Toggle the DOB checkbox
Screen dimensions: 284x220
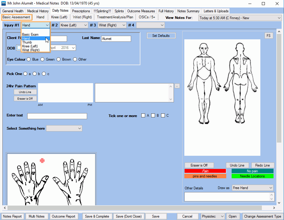tap(19, 48)
